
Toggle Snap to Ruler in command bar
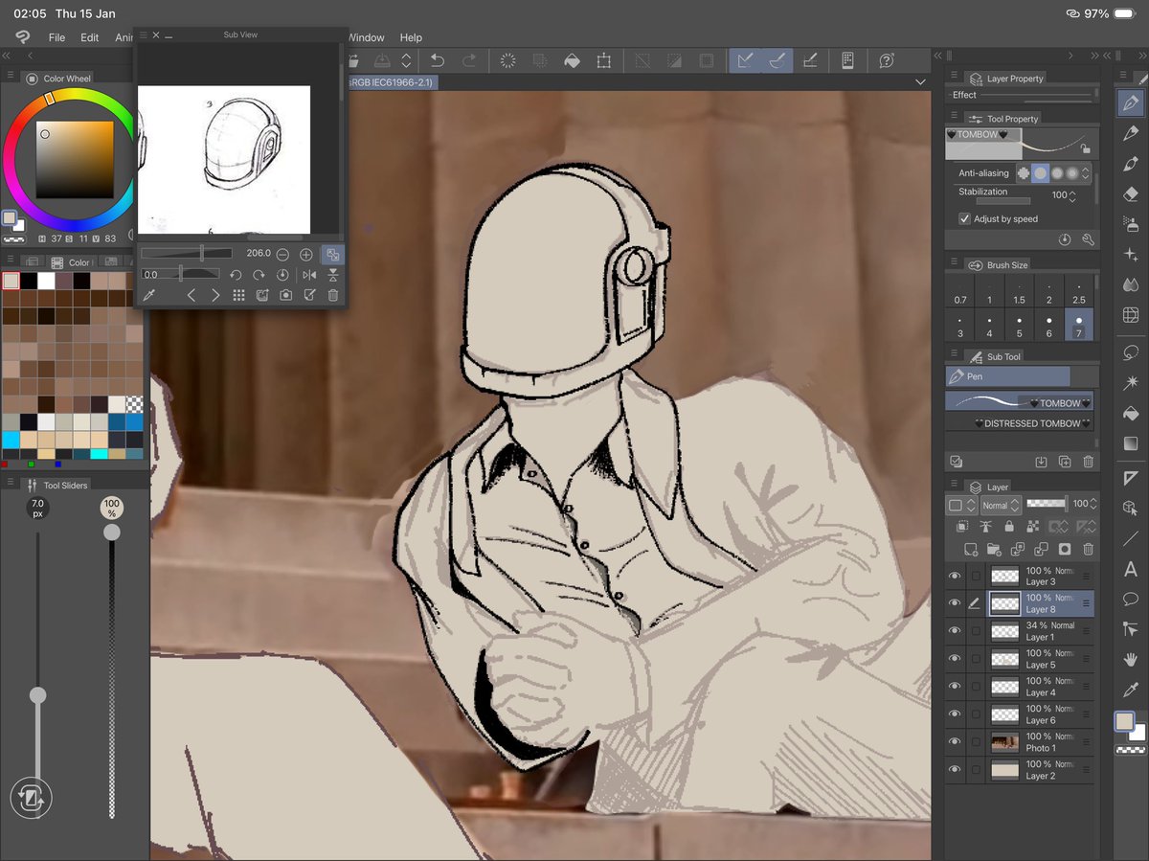[x=746, y=60]
